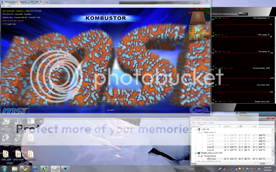Open the Windows Start menu orb
Screen dimensions: 276x172
[4, 169]
